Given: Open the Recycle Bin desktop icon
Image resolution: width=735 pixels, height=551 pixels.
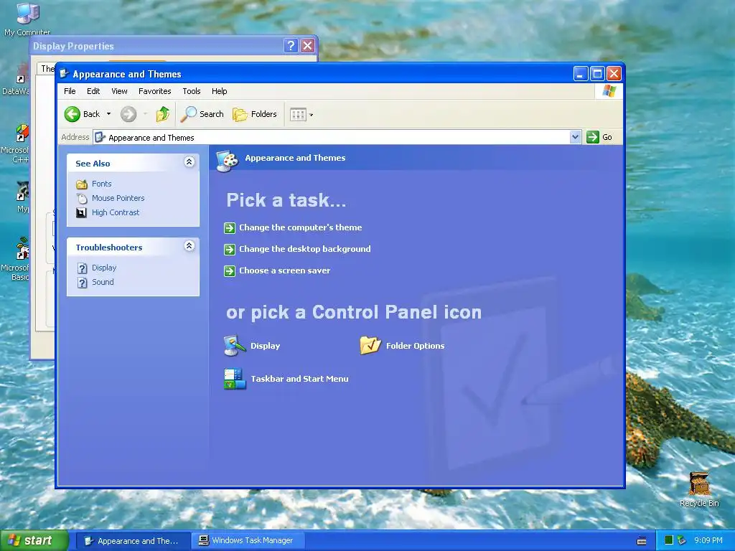Looking at the screenshot, I should (x=699, y=489).
